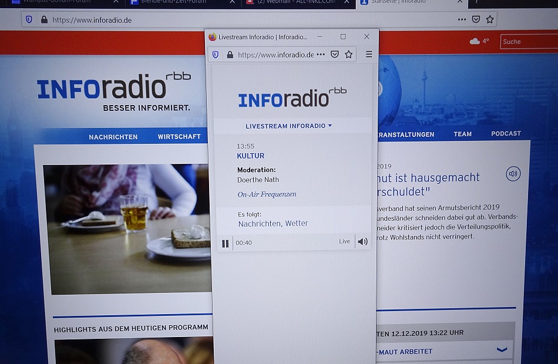The width and height of the screenshot is (558, 364).
Task: Click the Suche search field
Action: coord(529,42)
